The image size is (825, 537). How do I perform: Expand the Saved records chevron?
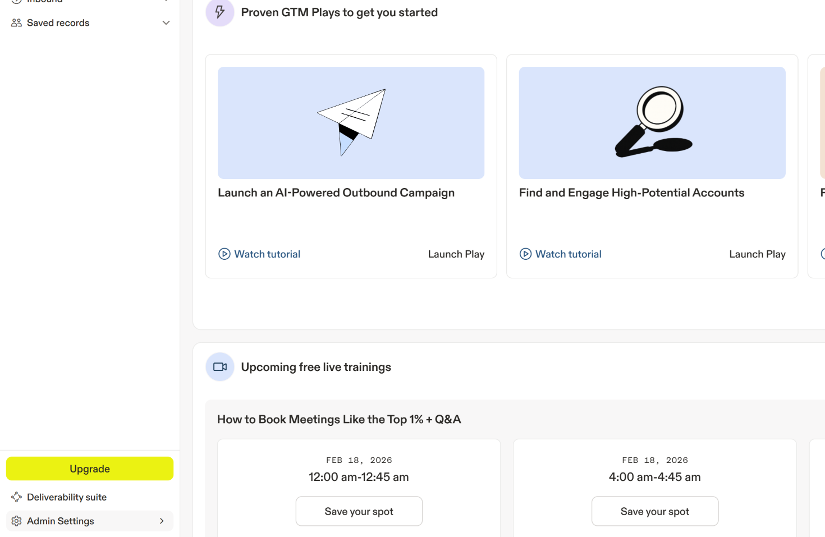pyautogui.click(x=166, y=23)
